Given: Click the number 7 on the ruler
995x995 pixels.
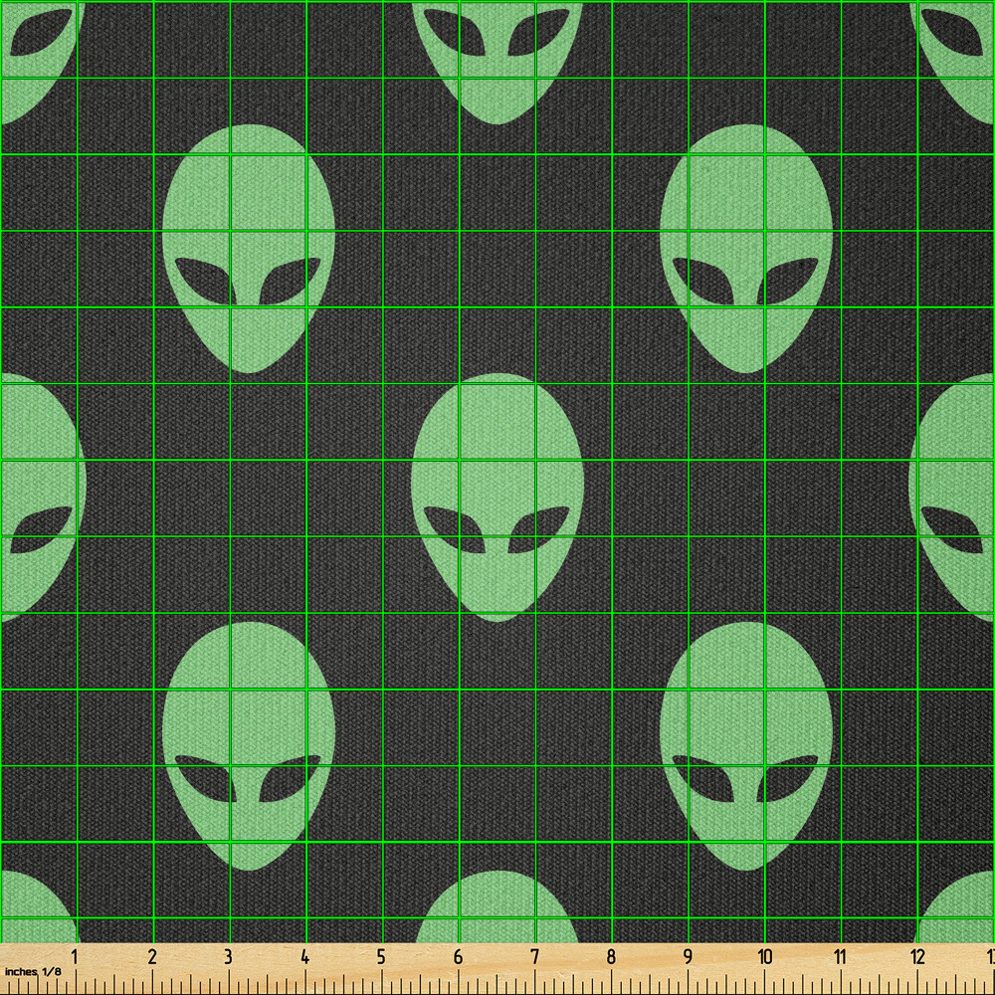Looking at the screenshot, I should tap(534, 957).
